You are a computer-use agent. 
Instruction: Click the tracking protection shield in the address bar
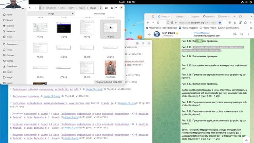click(168, 23)
